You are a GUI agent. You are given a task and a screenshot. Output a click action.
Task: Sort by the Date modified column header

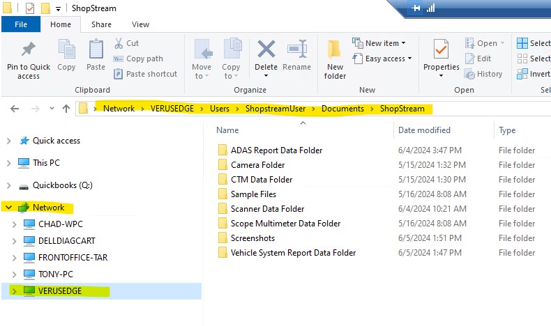point(424,130)
